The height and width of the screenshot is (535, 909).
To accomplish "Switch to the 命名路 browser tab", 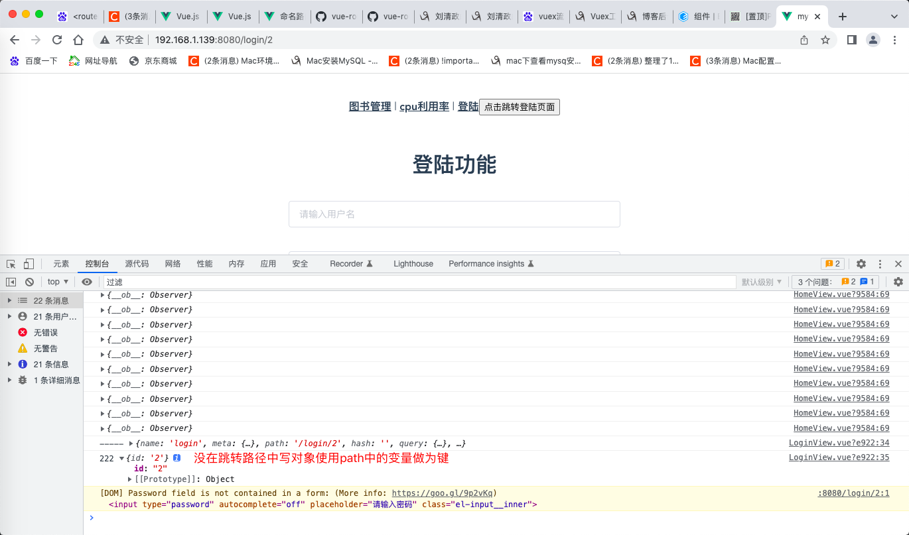I will [x=285, y=17].
